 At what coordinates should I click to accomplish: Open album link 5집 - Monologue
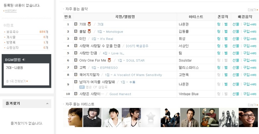110,32
